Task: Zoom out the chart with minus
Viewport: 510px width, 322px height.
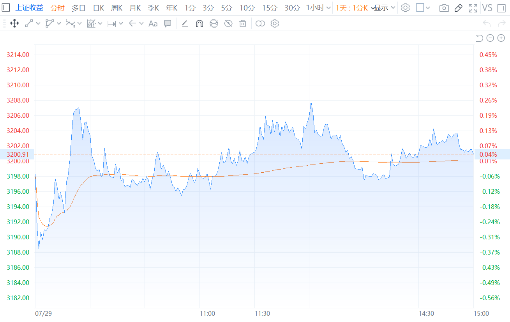Action: tap(490, 38)
